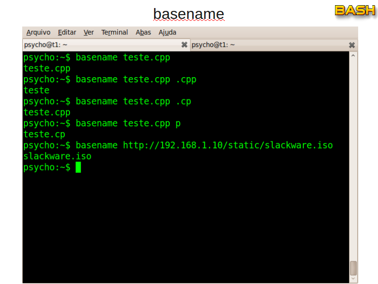The height and width of the screenshot is (284, 378).
Task: Click the BASH logo
Action: pos(355,10)
